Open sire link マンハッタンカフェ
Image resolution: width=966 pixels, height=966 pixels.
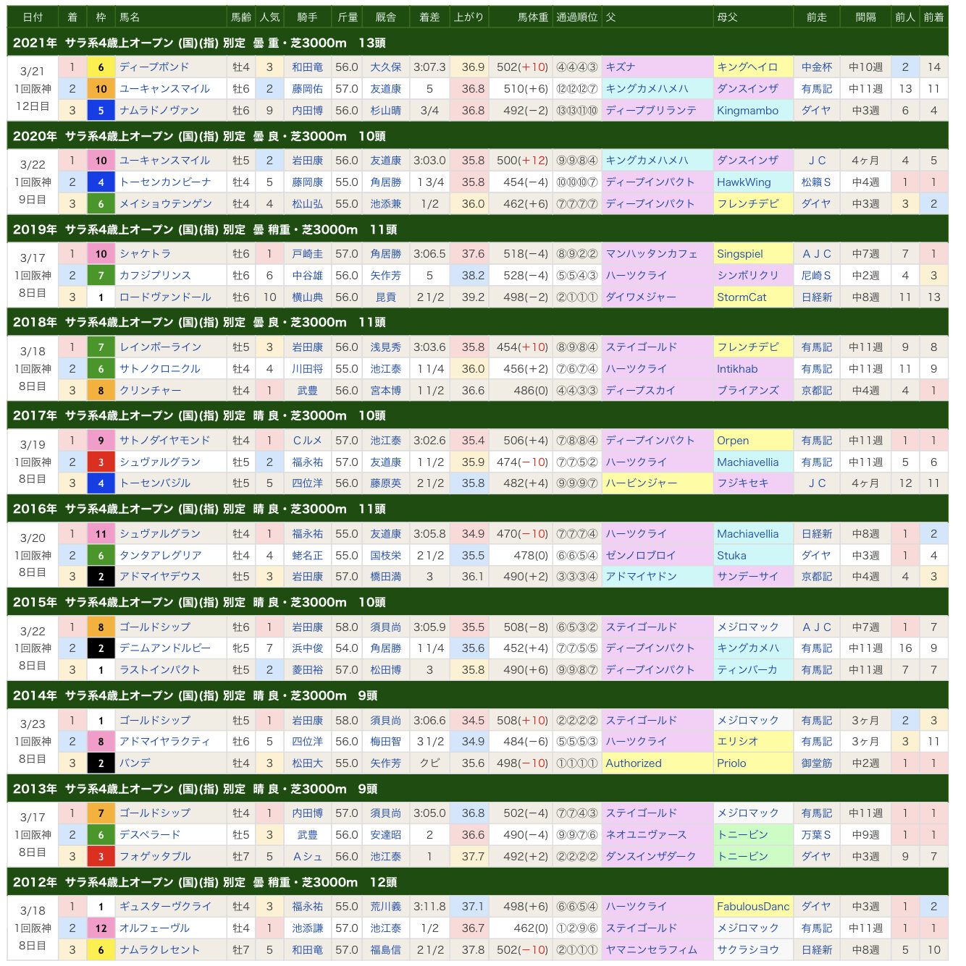pyautogui.click(x=652, y=254)
